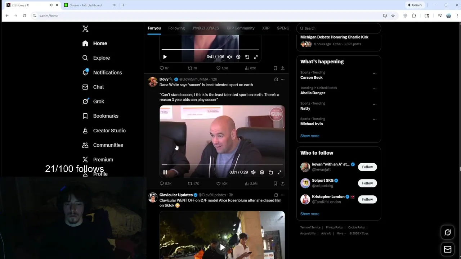Reply to top post with 87 replies
This screenshot has width=461, height=259.
coord(164,68)
